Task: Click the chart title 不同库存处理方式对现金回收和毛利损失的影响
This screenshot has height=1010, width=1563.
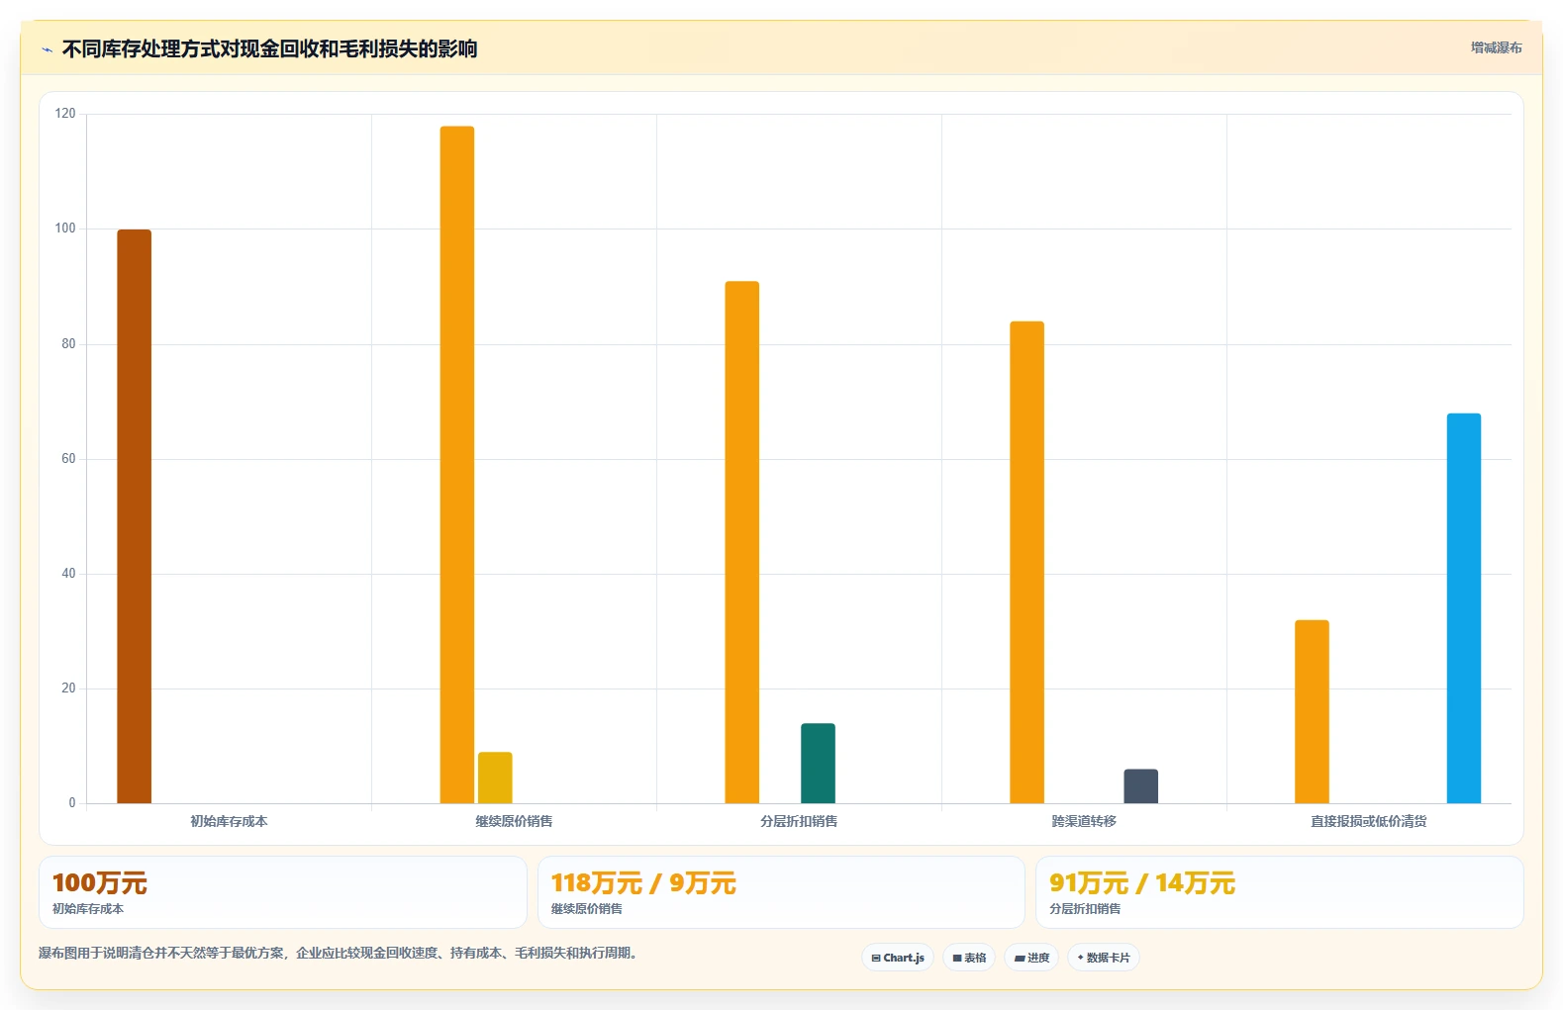Action: (269, 49)
